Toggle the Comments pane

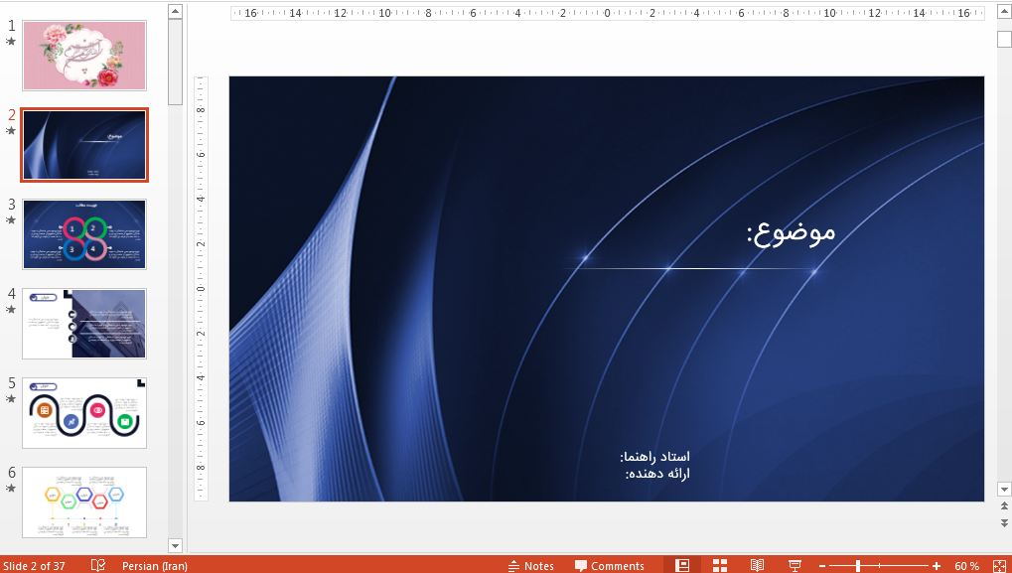pyautogui.click(x=609, y=565)
